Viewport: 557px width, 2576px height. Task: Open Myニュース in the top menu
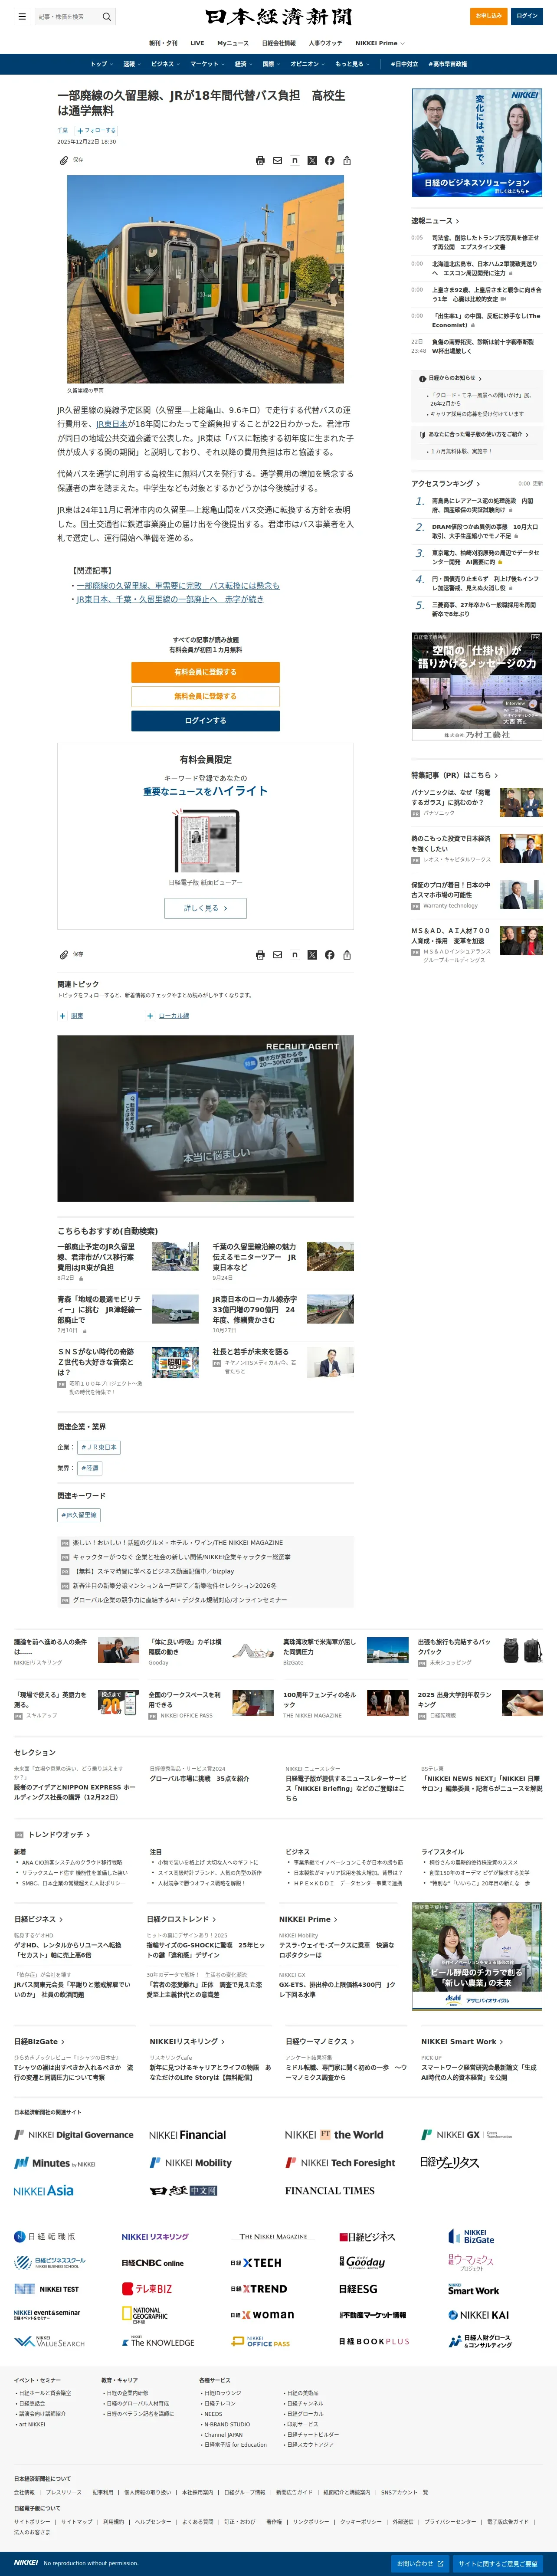pos(233,43)
